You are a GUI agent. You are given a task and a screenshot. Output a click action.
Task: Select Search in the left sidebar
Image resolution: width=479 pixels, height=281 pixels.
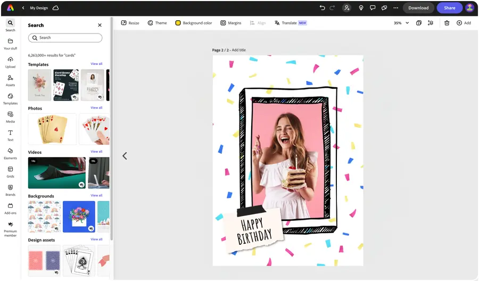[11, 26]
